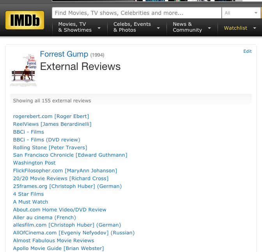262x252 pixels.
Task: Open the All search category dropdown
Action: pyautogui.click(x=241, y=13)
